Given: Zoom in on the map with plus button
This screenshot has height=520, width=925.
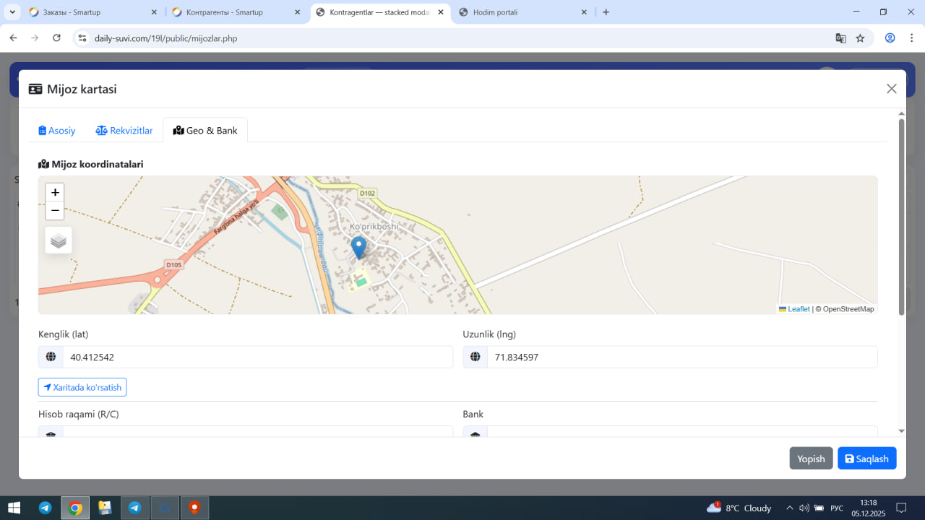Looking at the screenshot, I should coord(55,193).
